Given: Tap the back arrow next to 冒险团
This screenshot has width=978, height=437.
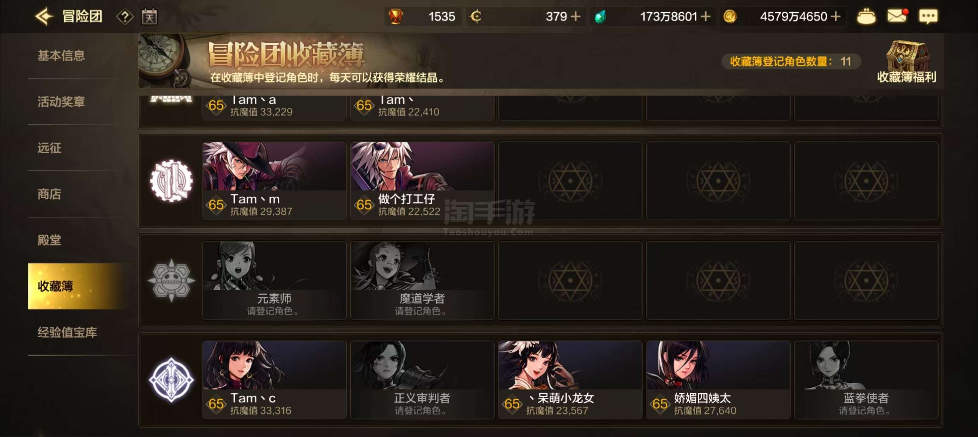Looking at the screenshot, I should point(44,16).
